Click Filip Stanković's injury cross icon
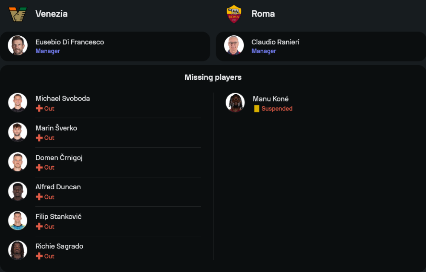 click(x=39, y=227)
